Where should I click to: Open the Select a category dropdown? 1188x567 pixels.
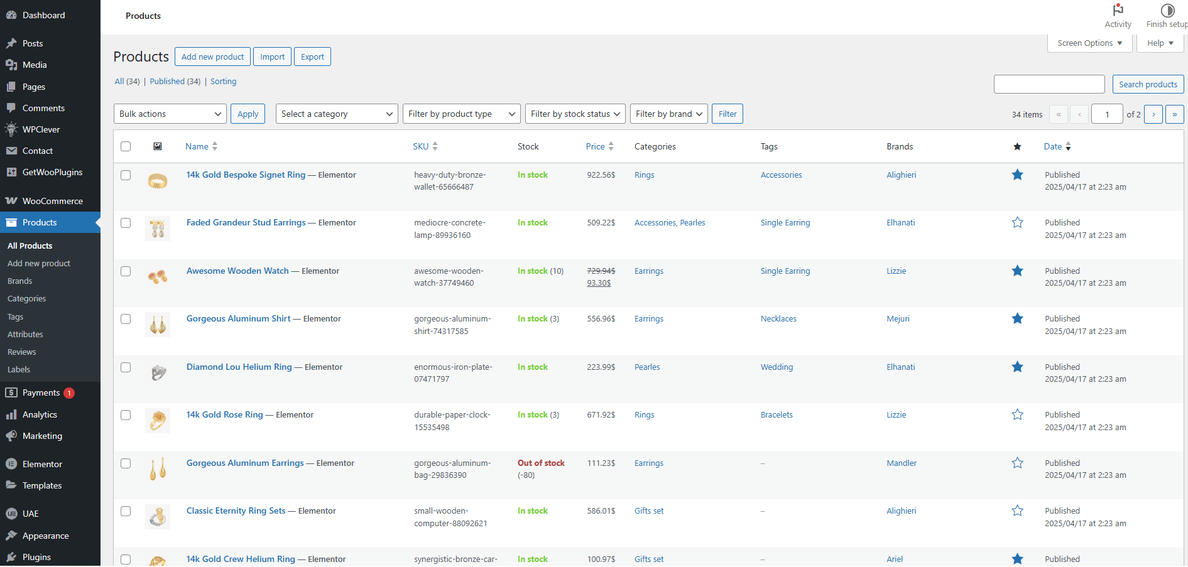pos(336,114)
